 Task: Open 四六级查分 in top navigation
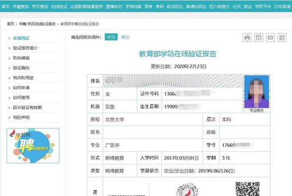[x=219, y=7]
